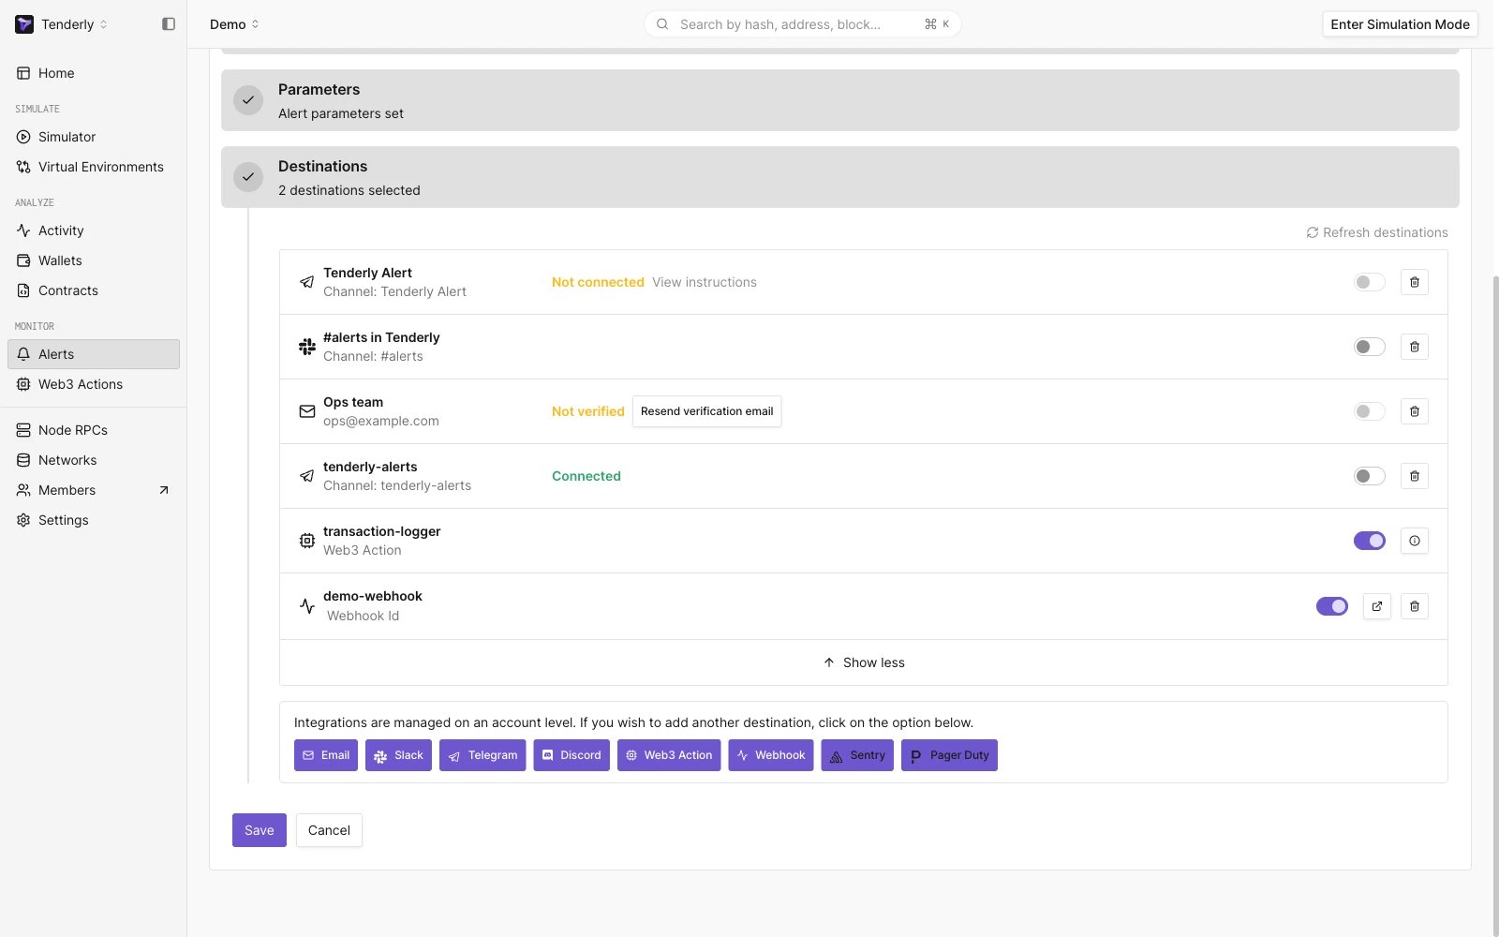Viewport: 1499px width, 937px height.
Task: Click the Telegram icon beside tenderly-alerts
Action: tap(307, 476)
